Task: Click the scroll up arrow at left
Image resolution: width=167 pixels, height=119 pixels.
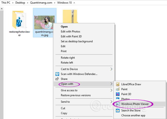Action: tap(2, 9)
